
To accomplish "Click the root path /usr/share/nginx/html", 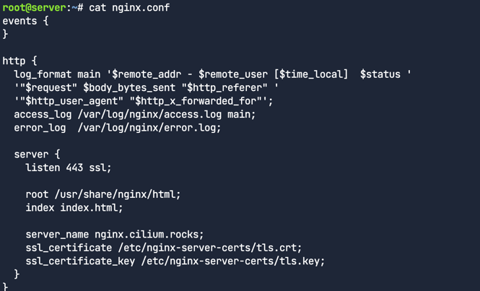I will (x=115, y=194).
